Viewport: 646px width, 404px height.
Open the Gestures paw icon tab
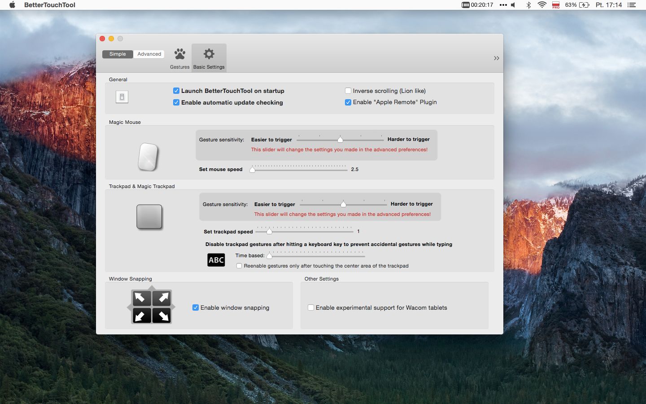pyautogui.click(x=180, y=58)
